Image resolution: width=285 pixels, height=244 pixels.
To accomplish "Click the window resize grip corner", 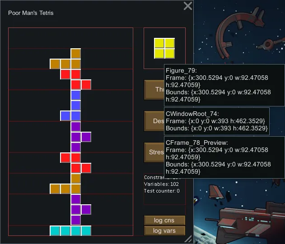I will [188, 239].
